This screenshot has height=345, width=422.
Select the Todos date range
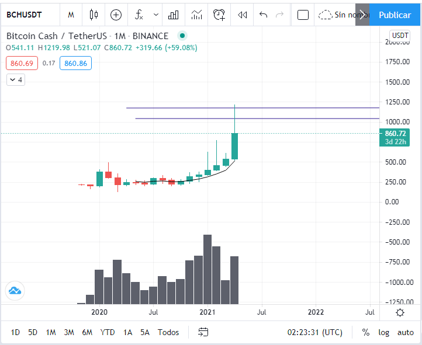tap(168, 332)
